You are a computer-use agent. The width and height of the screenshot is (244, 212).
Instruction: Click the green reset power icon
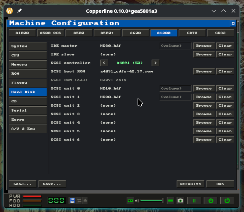(x=211, y=200)
